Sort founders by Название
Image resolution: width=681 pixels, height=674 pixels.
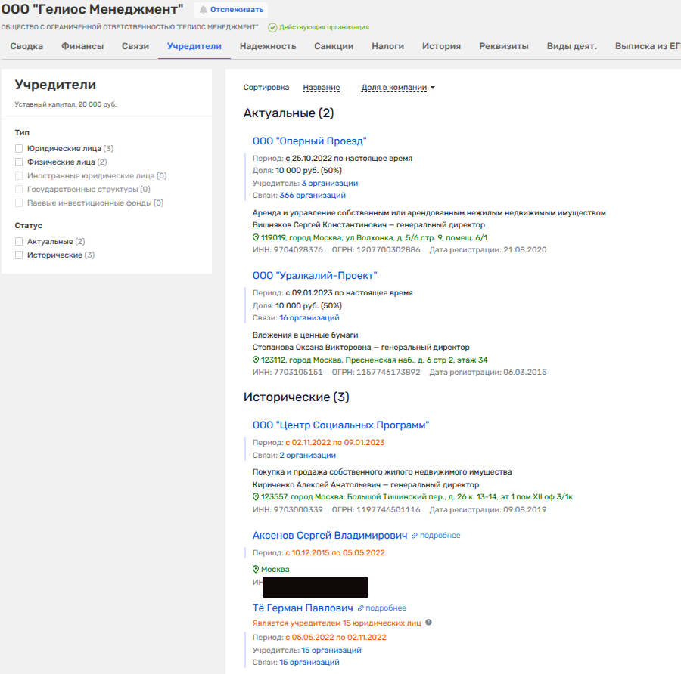point(321,88)
